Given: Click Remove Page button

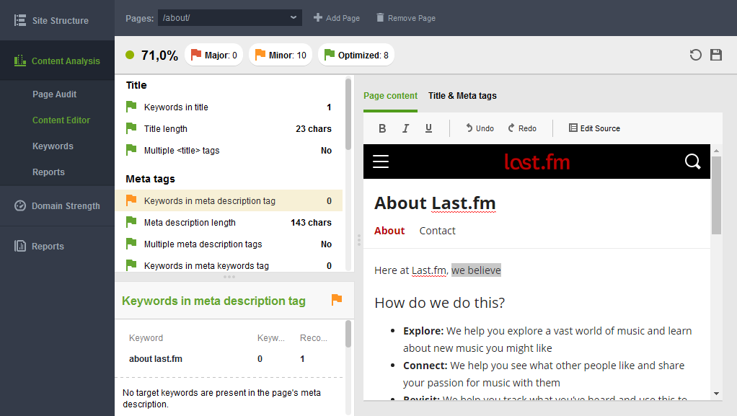Looking at the screenshot, I should click(x=405, y=18).
